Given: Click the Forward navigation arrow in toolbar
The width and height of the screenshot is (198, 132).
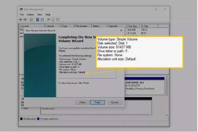Looking at the screenshot, I should 25,19.
